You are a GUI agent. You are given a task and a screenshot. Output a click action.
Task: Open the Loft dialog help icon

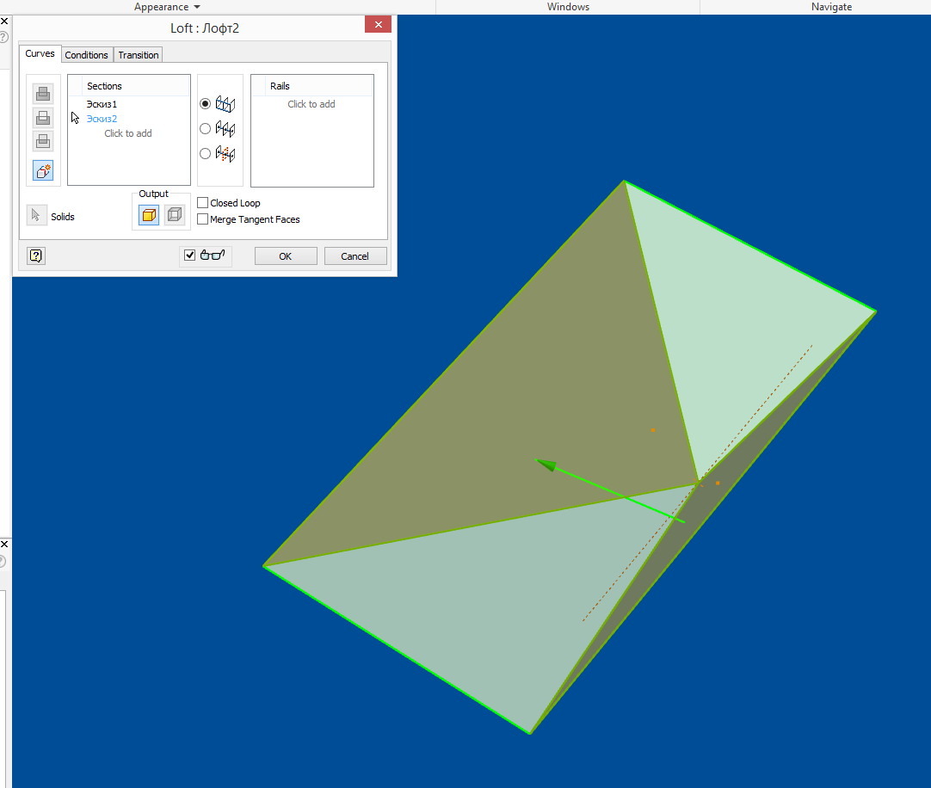(35, 255)
